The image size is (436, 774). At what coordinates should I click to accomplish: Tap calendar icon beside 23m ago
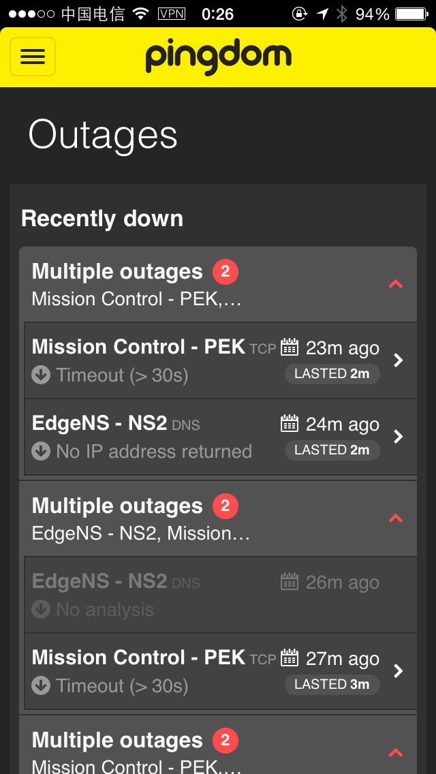[290, 347]
